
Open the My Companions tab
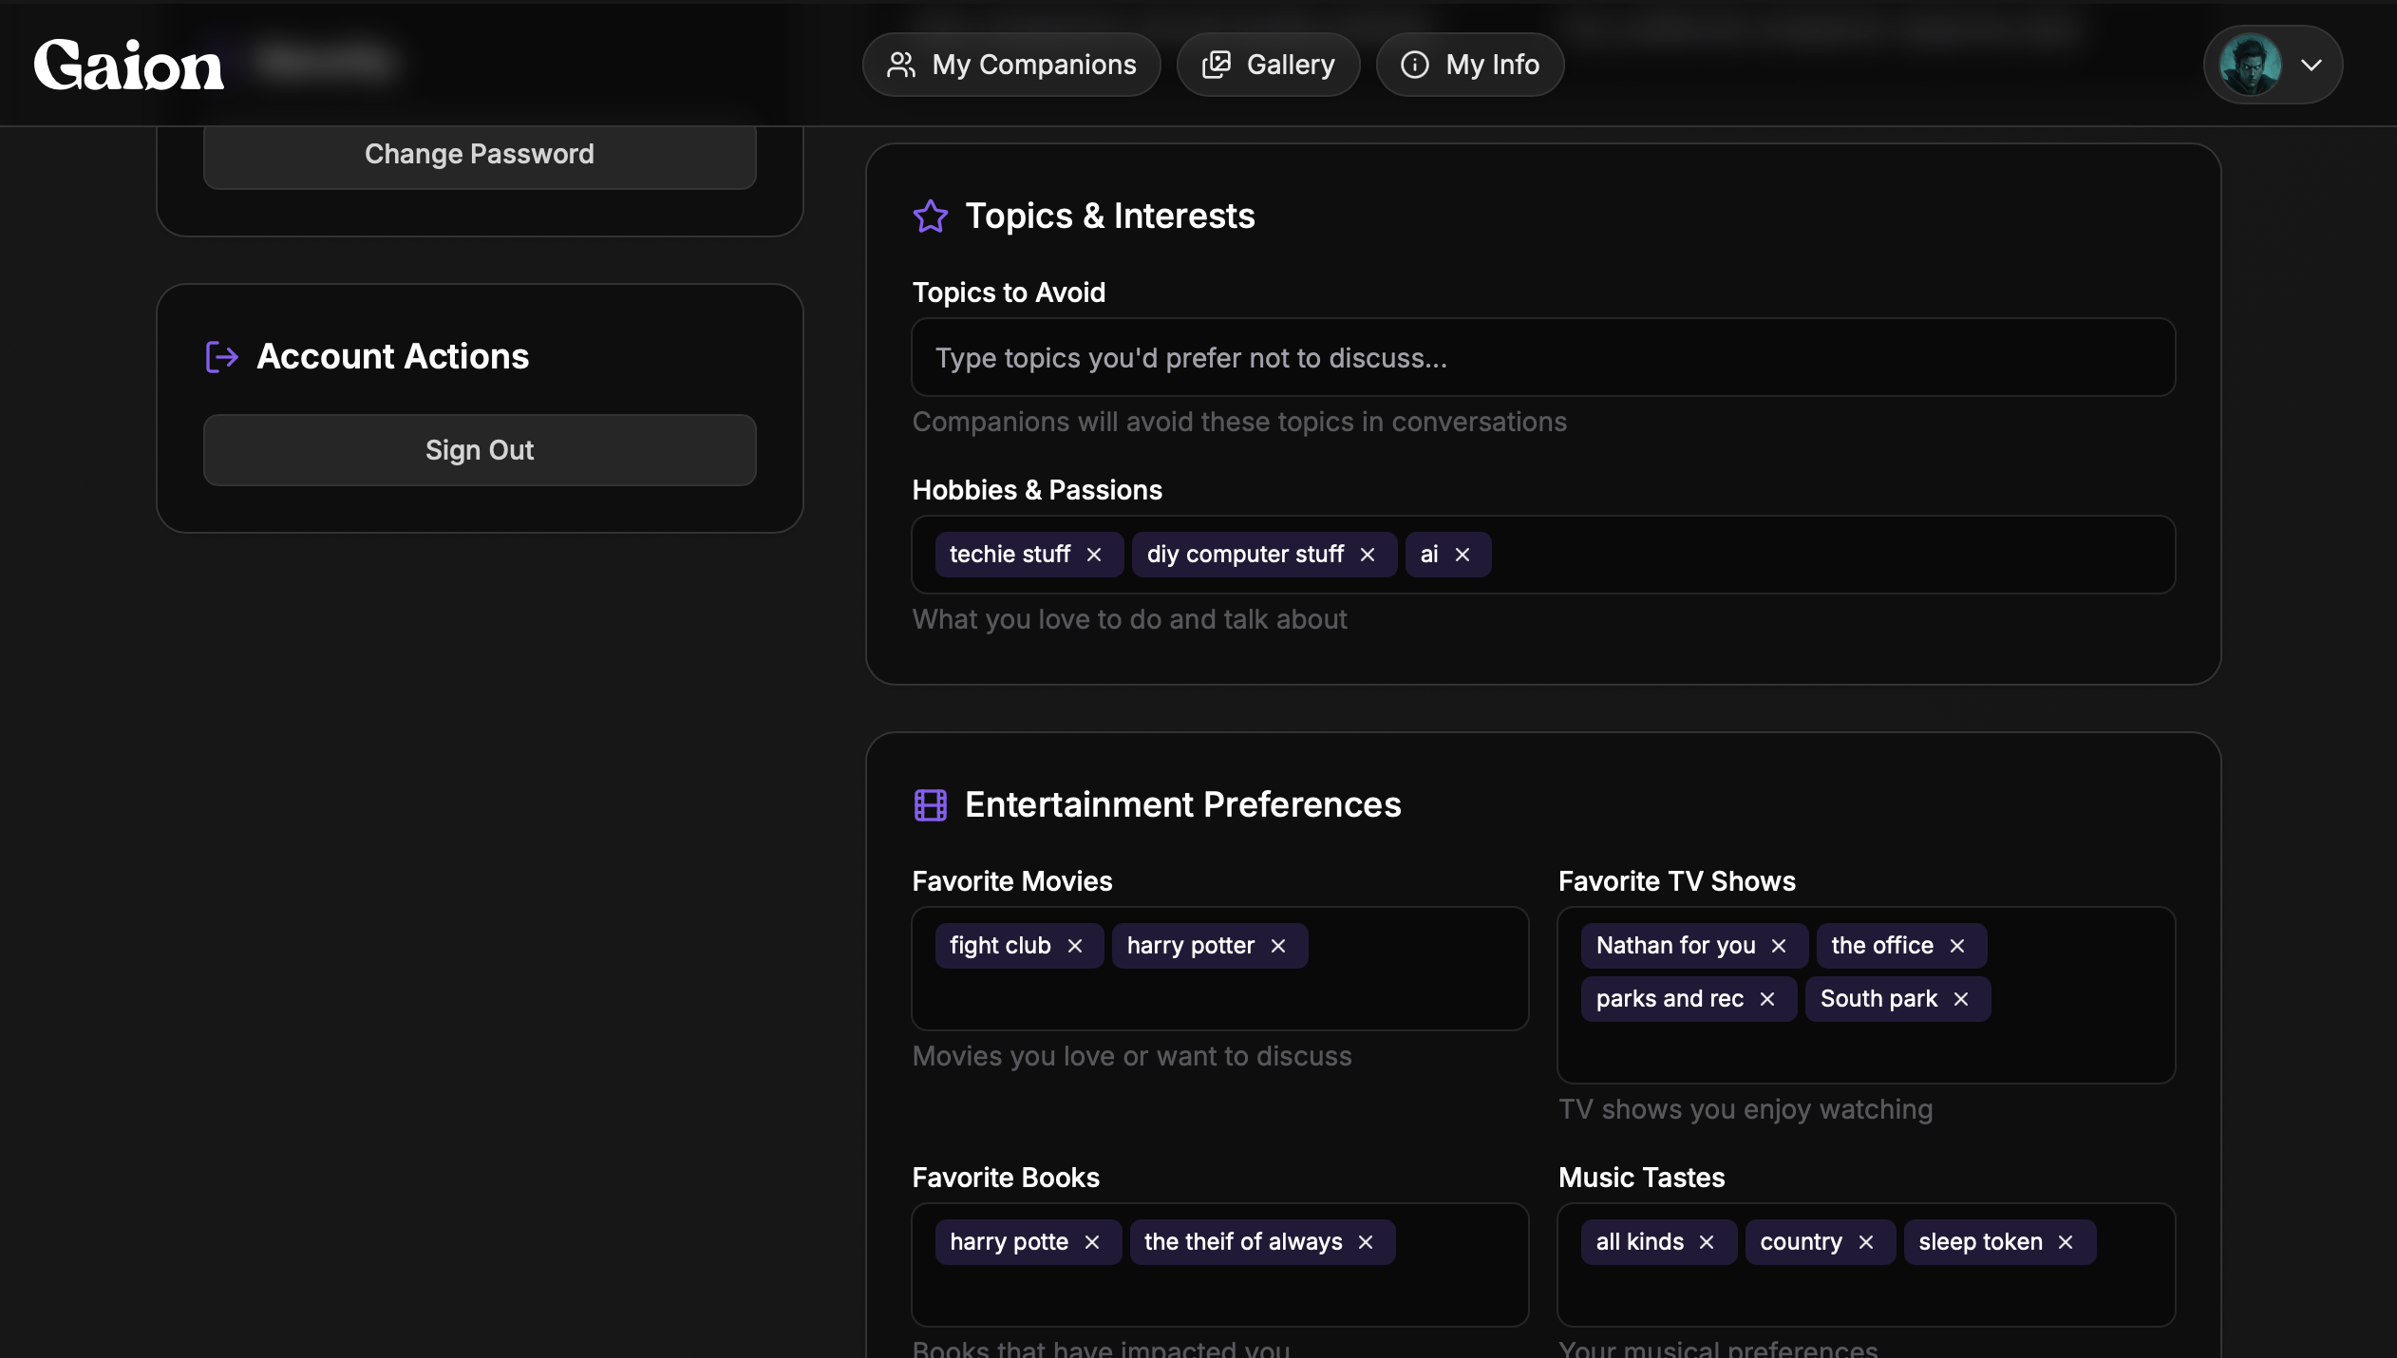1011,65
